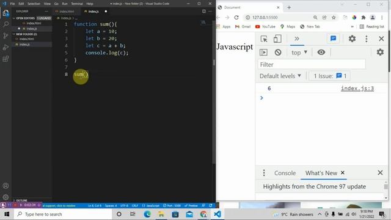Clear the console
Screen dimensions: 391x220
point(278,53)
